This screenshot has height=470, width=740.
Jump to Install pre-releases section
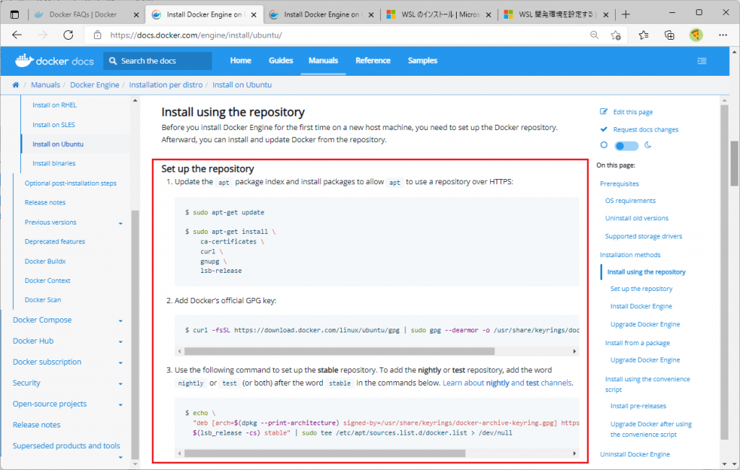(x=638, y=406)
